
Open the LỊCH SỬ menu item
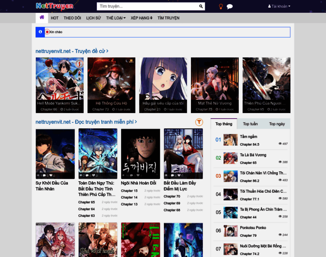pos(94,18)
